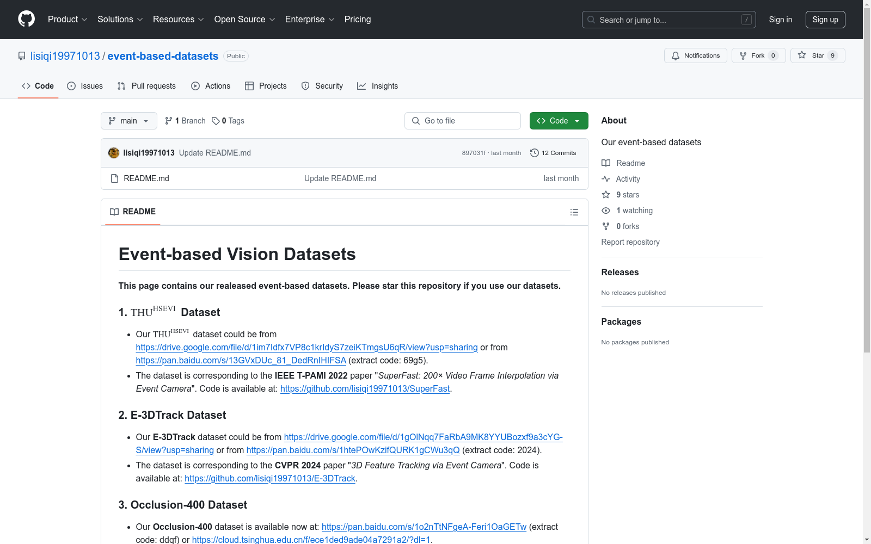Open the Baidu link 13GVxDUc_81_DedRnIHIFSA
This screenshot has width=871, height=544.
(x=241, y=360)
